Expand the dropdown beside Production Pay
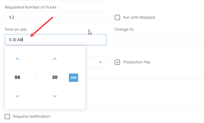Screen dimensions: 204x123 click(100, 62)
